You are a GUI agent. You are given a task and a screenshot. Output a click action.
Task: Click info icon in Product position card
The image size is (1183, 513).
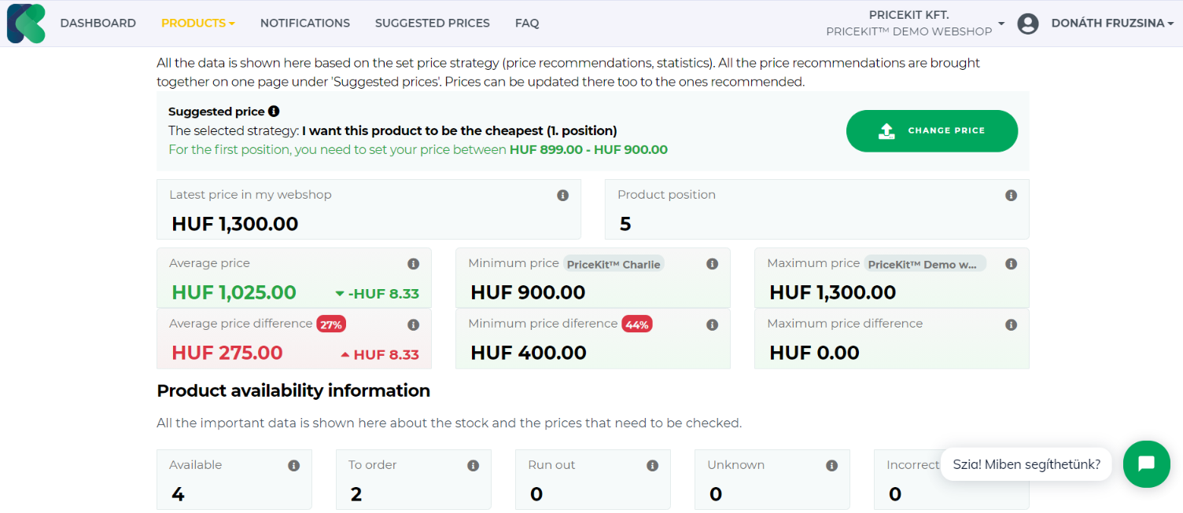(1011, 196)
